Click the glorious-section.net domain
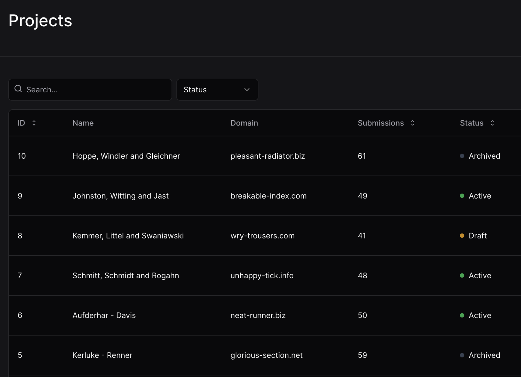 tap(266, 355)
